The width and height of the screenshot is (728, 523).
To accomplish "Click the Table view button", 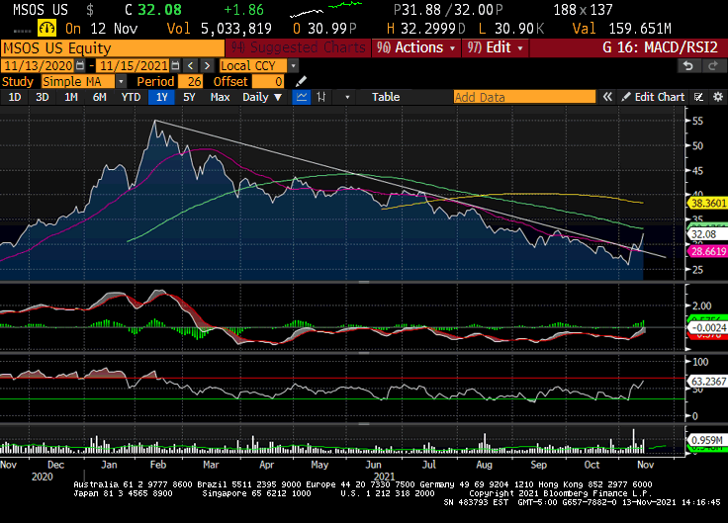I will (386, 97).
